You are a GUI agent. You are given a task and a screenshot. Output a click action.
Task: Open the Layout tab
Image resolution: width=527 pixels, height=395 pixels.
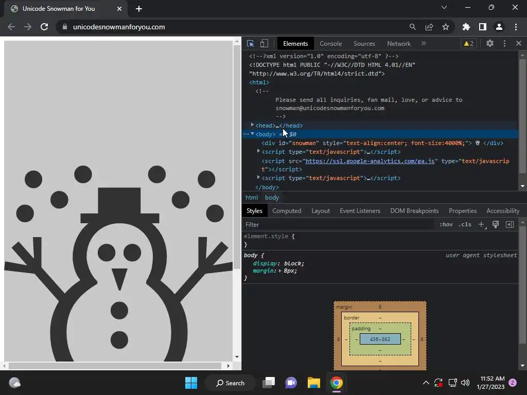click(321, 211)
